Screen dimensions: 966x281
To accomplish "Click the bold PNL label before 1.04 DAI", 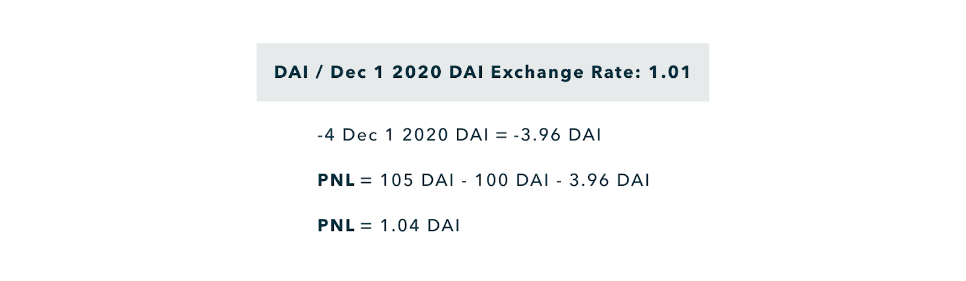I will click(336, 226).
